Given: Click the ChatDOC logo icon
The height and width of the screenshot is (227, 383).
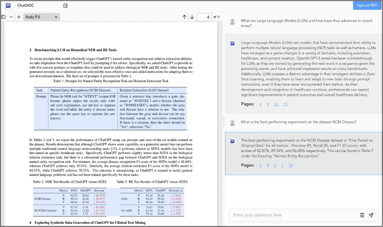Looking at the screenshot, I should click(x=8, y=5).
